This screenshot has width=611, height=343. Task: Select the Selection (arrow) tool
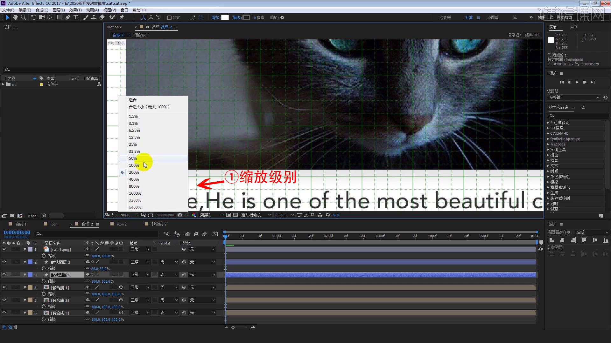pyautogui.click(x=8, y=17)
